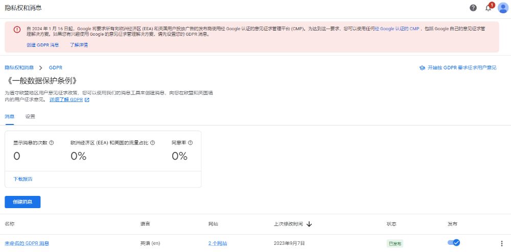Toggle publish switch for 未命名的 GDPR 消息

click(454, 243)
